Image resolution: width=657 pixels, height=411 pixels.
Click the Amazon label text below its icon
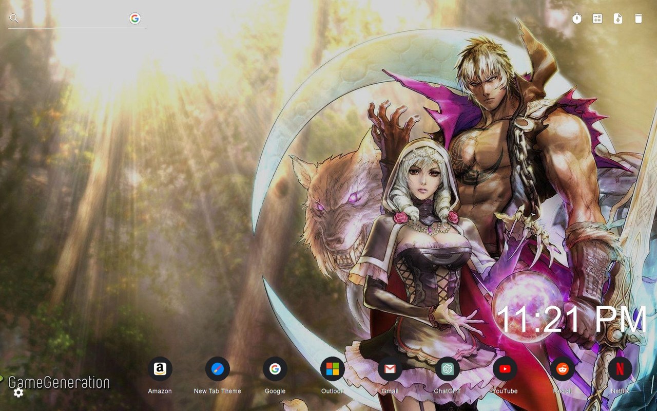160,390
